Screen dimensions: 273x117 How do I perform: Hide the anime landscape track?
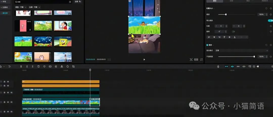pos(8,102)
